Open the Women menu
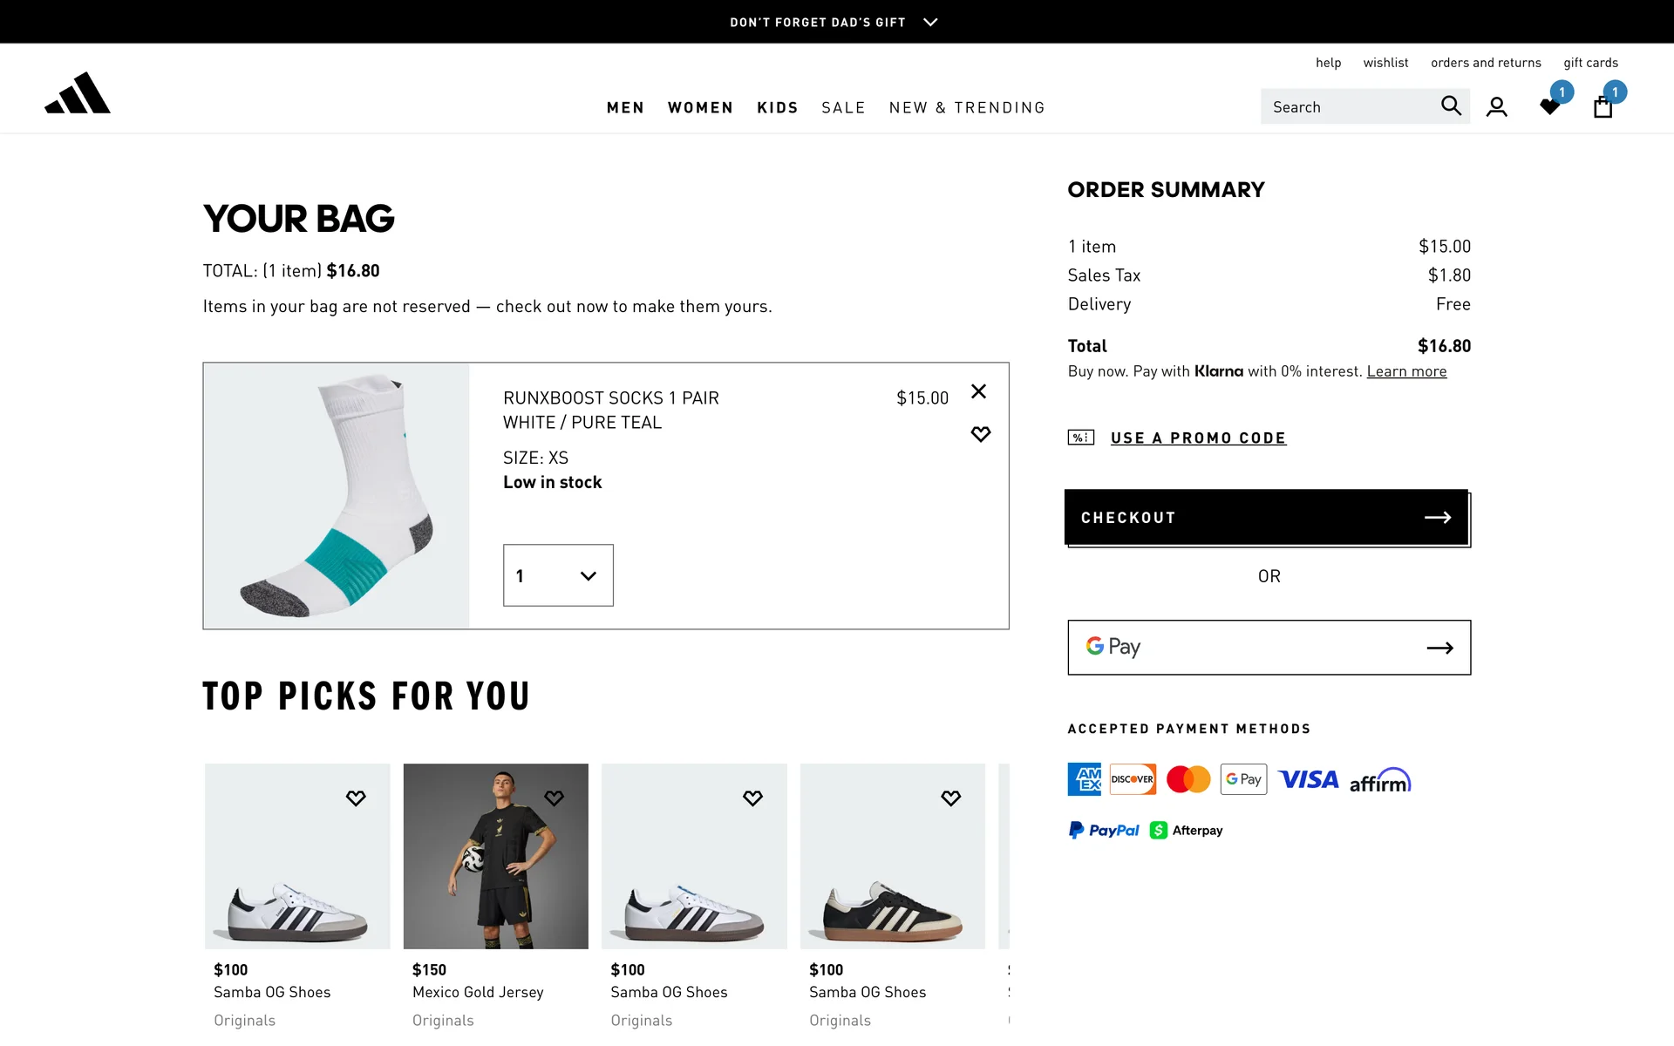 click(700, 107)
